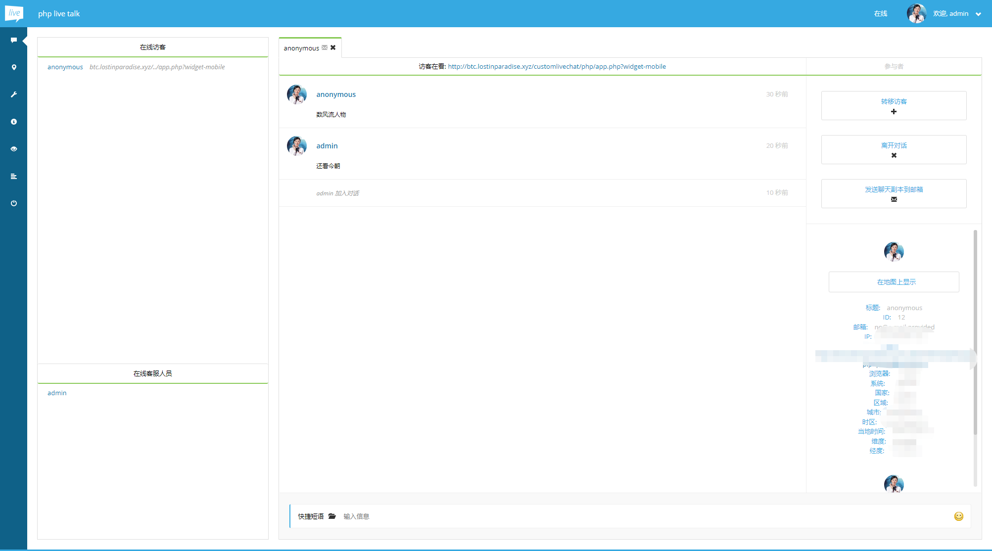The height and width of the screenshot is (551, 992).
Task: Toggle visitor visibility on map display
Action: [894, 281]
